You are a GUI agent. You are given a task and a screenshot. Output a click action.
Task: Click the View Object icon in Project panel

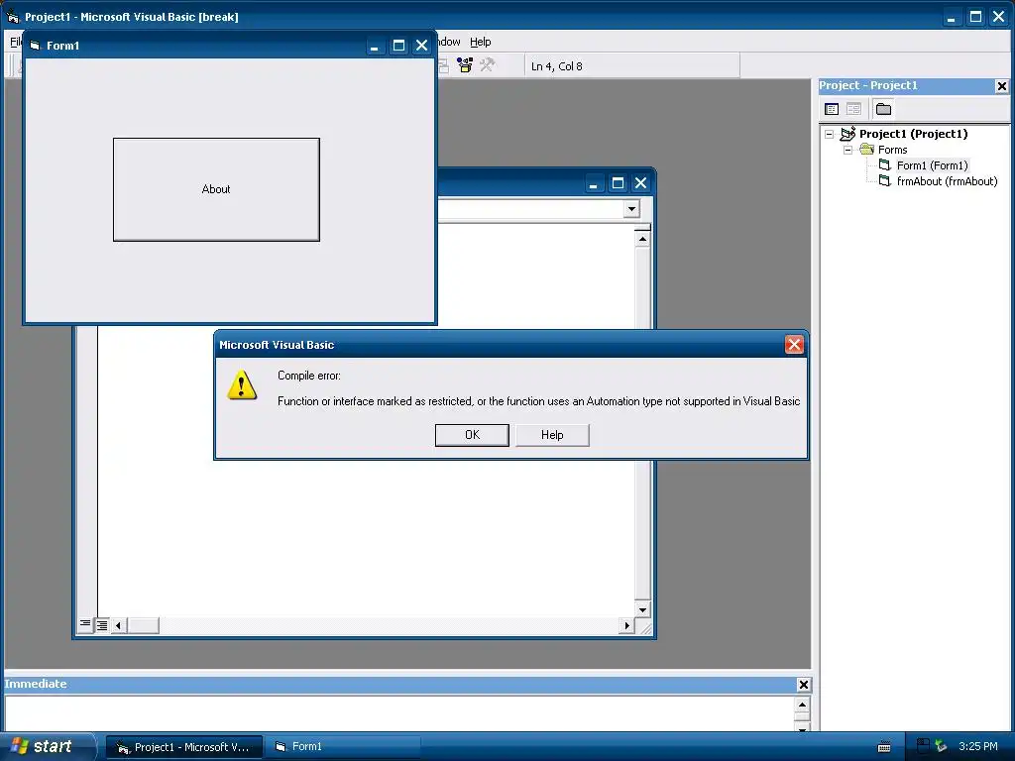(x=853, y=109)
